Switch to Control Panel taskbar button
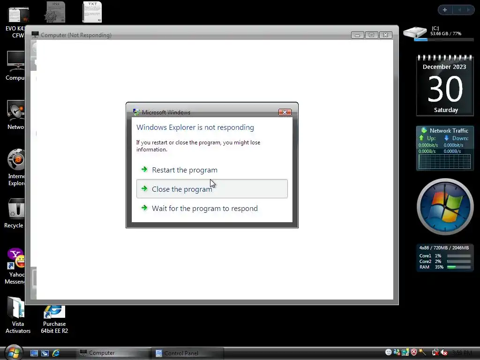480x360 pixels. tap(187, 353)
